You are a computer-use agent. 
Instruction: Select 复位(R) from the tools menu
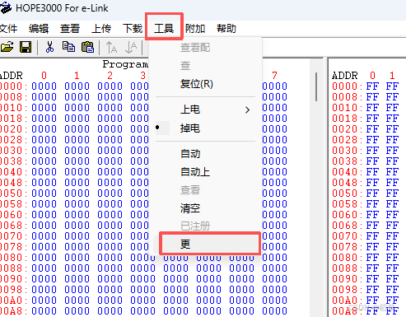coord(206,84)
